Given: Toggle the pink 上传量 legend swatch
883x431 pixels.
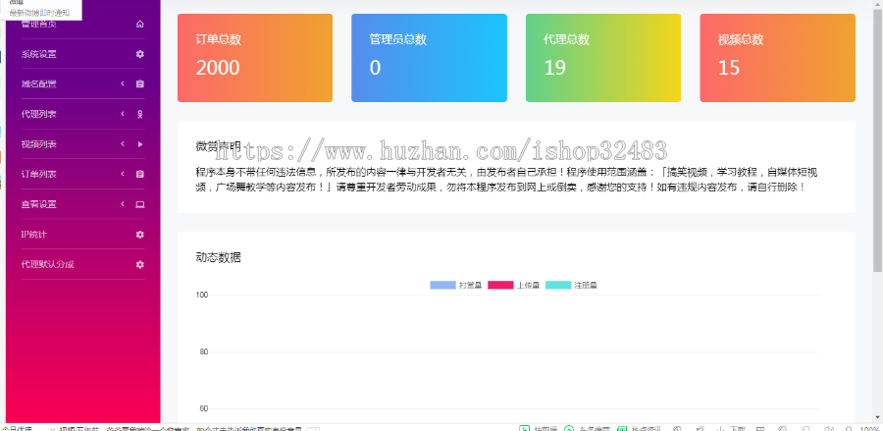Looking at the screenshot, I should coord(500,285).
